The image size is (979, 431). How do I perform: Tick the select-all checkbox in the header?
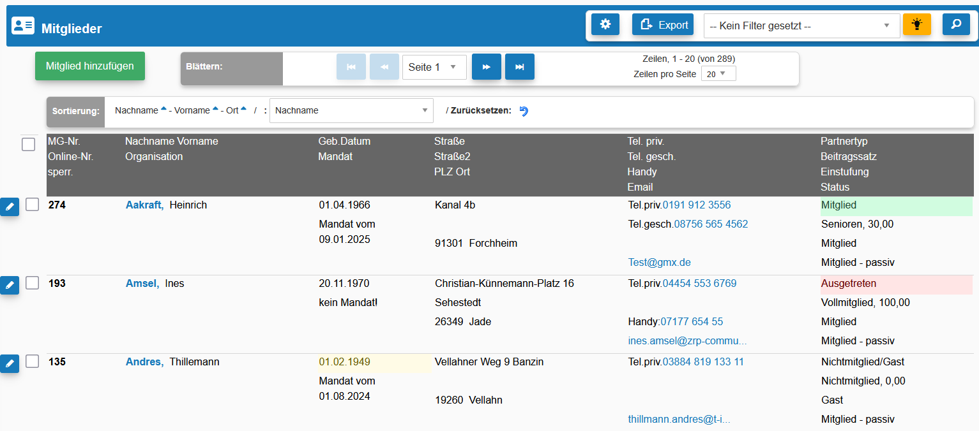tap(28, 145)
